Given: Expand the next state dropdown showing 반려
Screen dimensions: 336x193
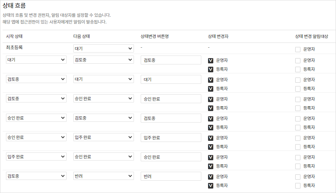Looking at the screenshot, I should pyautogui.click(x=103, y=176).
